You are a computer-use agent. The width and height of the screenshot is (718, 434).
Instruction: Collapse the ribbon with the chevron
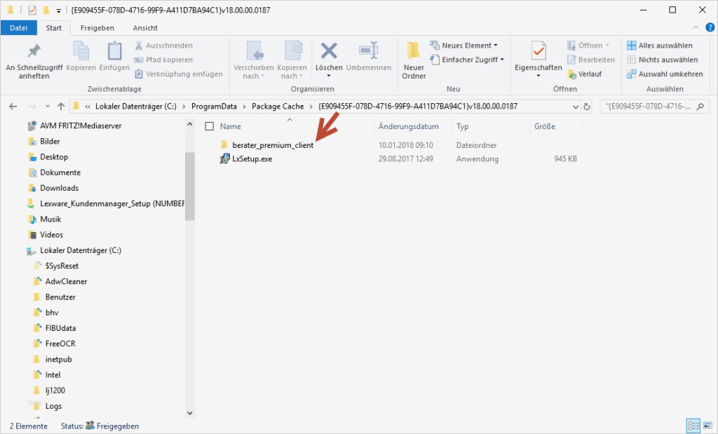coord(696,27)
